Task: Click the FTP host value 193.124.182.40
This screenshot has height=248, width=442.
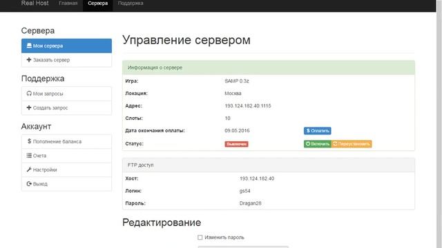Action: [x=257, y=178]
